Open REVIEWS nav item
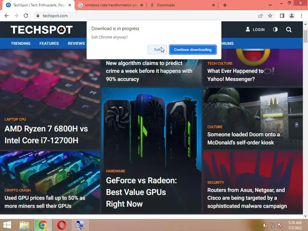308x231 pixels. coord(76,43)
